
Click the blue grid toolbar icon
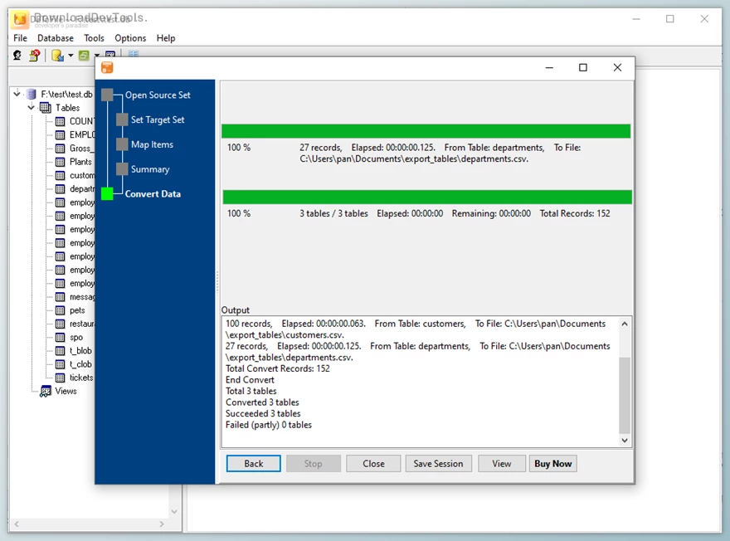(134, 53)
